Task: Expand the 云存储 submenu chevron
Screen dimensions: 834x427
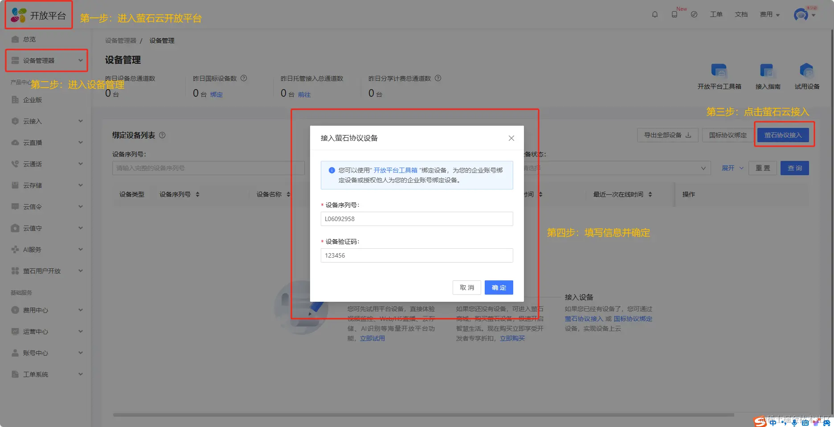Action: [81, 185]
